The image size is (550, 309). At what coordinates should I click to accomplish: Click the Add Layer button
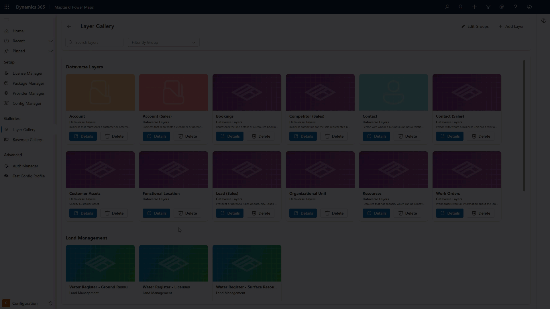(511, 26)
